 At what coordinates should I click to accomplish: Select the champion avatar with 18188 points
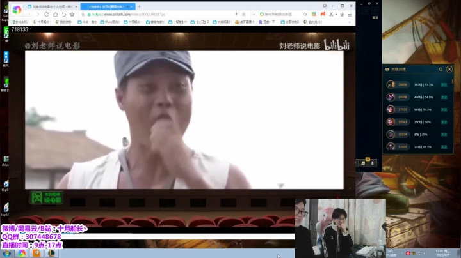(x=391, y=97)
